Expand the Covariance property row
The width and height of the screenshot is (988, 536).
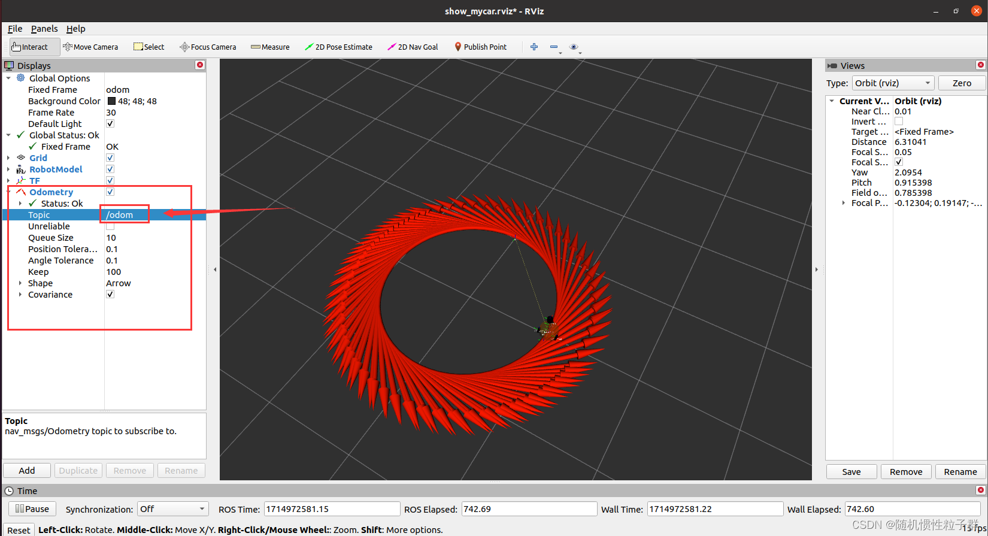tap(20, 294)
